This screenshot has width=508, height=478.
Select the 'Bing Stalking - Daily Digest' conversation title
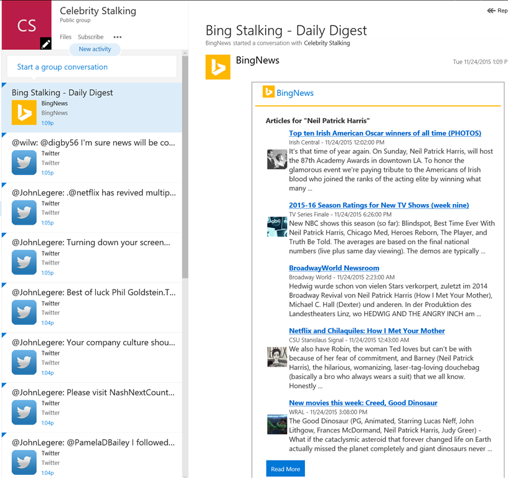point(62,93)
